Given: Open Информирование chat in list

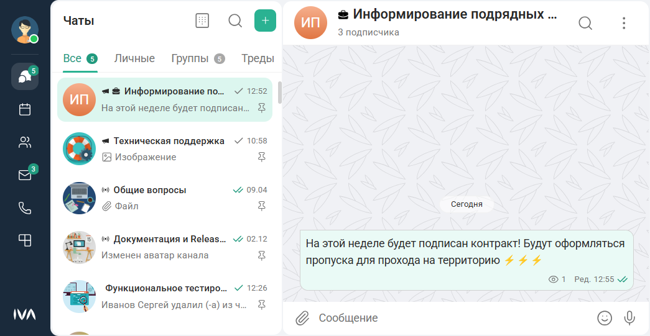Looking at the screenshot, I should pyautogui.click(x=165, y=100).
